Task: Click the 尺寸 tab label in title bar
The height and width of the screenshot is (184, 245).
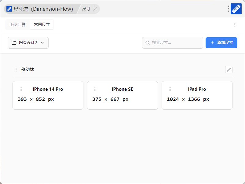Action: [86, 9]
